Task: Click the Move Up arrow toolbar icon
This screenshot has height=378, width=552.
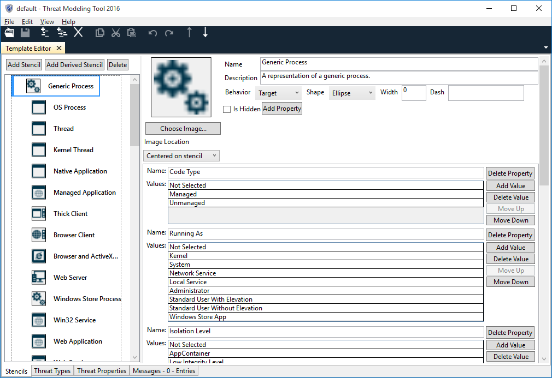Action: coord(190,32)
